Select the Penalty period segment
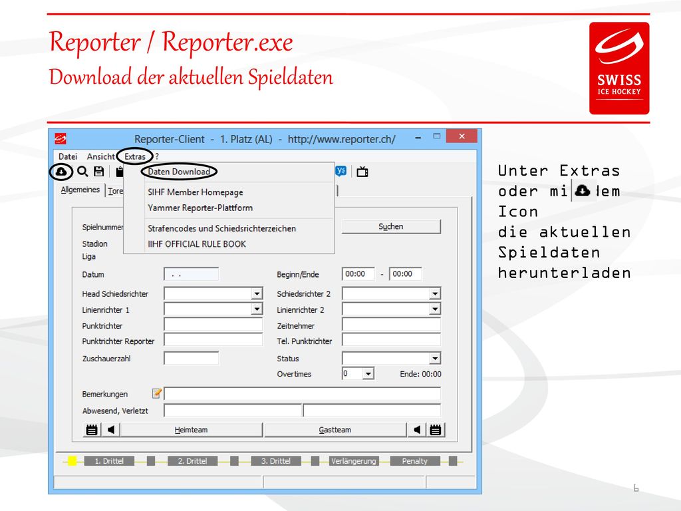The width and height of the screenshot is (681, 511). point(415,461)
